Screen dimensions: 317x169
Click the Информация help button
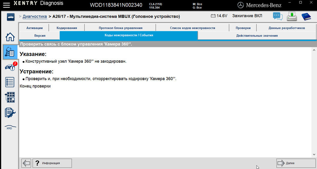pos(52,163)
